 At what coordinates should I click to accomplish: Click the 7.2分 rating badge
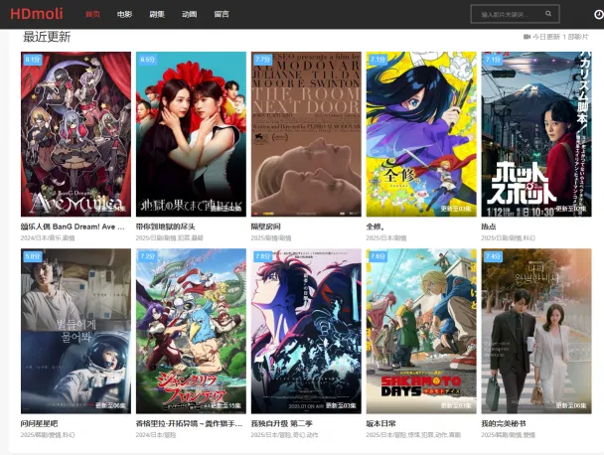148,256
